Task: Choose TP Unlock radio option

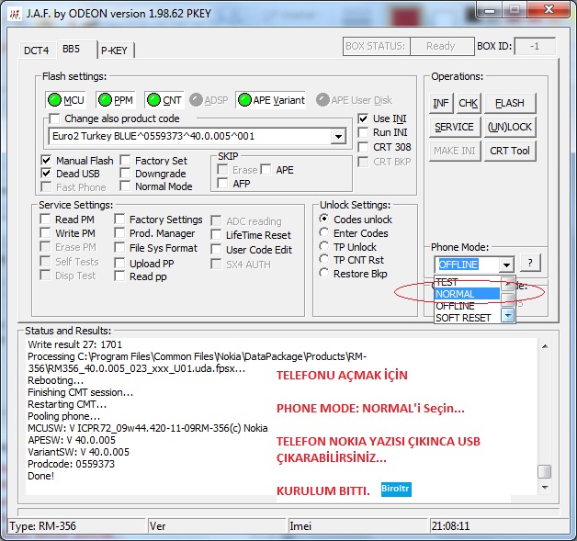Action: pos(323,246)
